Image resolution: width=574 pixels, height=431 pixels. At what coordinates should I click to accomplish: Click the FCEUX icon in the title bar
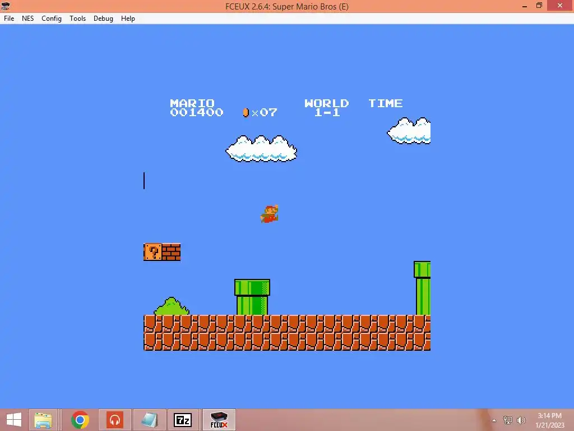point(6,6)
